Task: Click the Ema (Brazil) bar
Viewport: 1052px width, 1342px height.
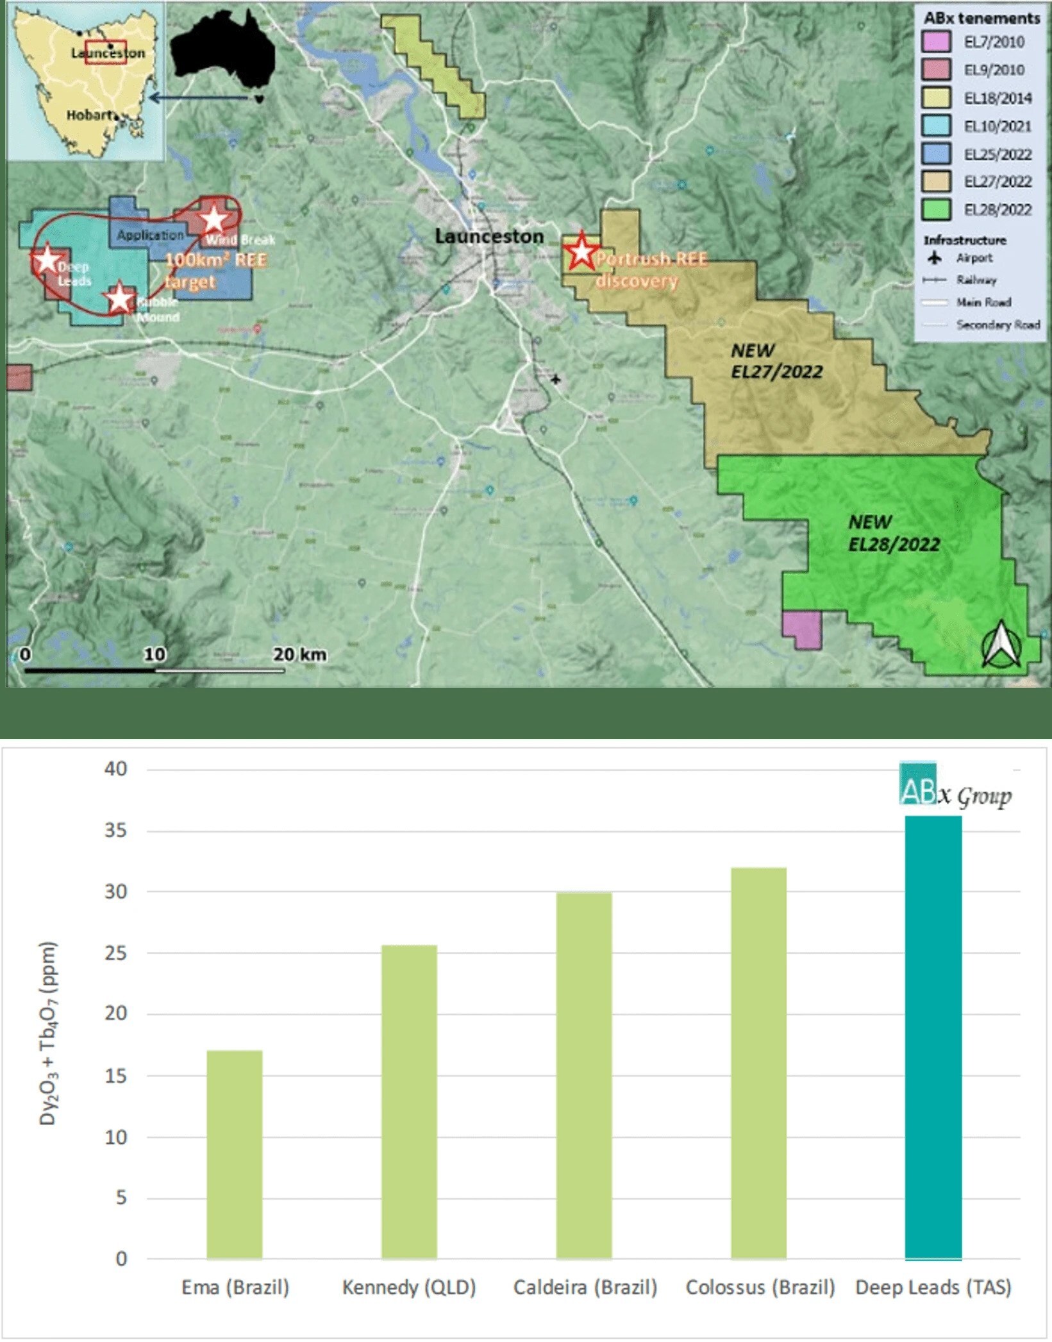Action: pyautogui.click(x=235, y=1155)
